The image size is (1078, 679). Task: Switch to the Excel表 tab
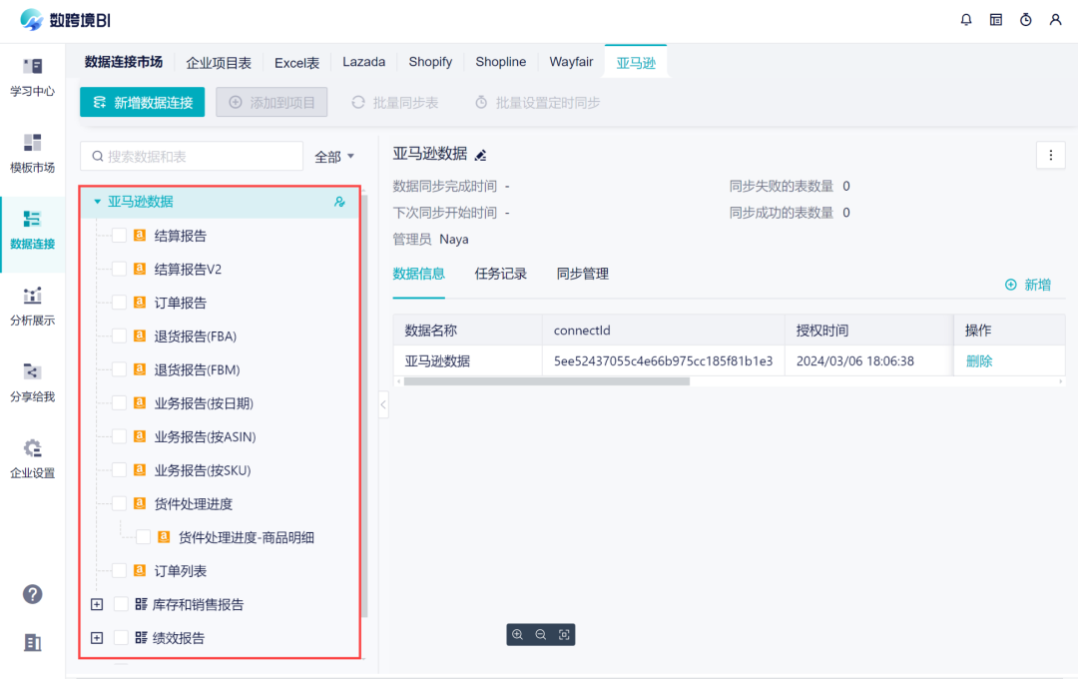tap(297, 63)
